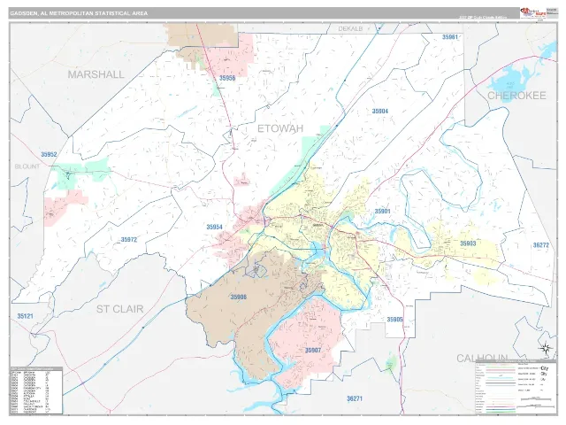Screen dimensions: 566x425
Task: Click ZIP code label 35905
Action: pos(395,320)
